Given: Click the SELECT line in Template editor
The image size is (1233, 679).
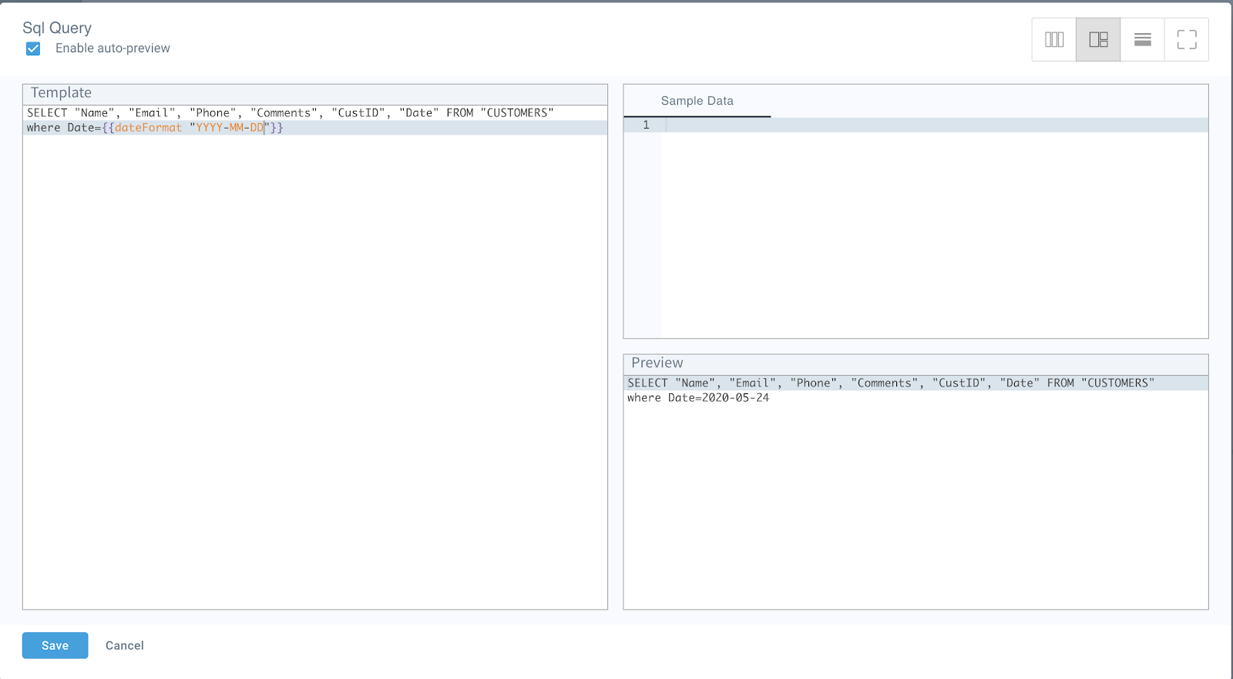Looking at the screenshot, I should [x=291, y=113].
